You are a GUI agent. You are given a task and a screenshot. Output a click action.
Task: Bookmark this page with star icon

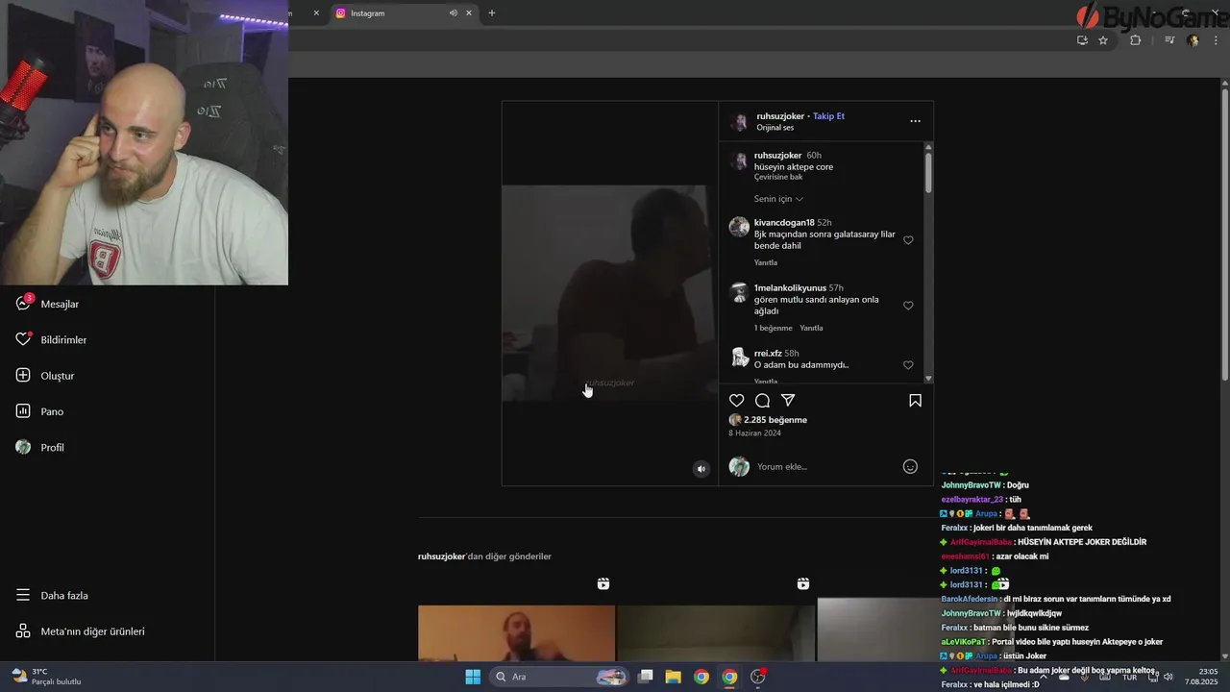pyautogui.click(x=1103, y=40)
